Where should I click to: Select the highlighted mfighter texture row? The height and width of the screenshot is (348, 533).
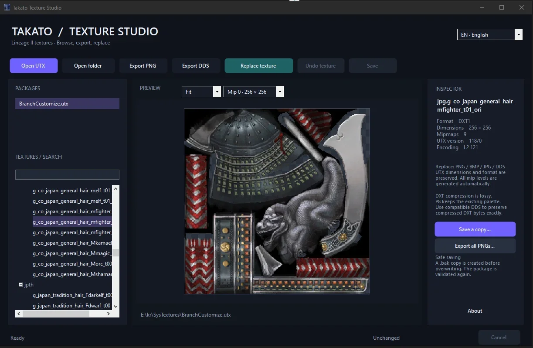[72, 222]
